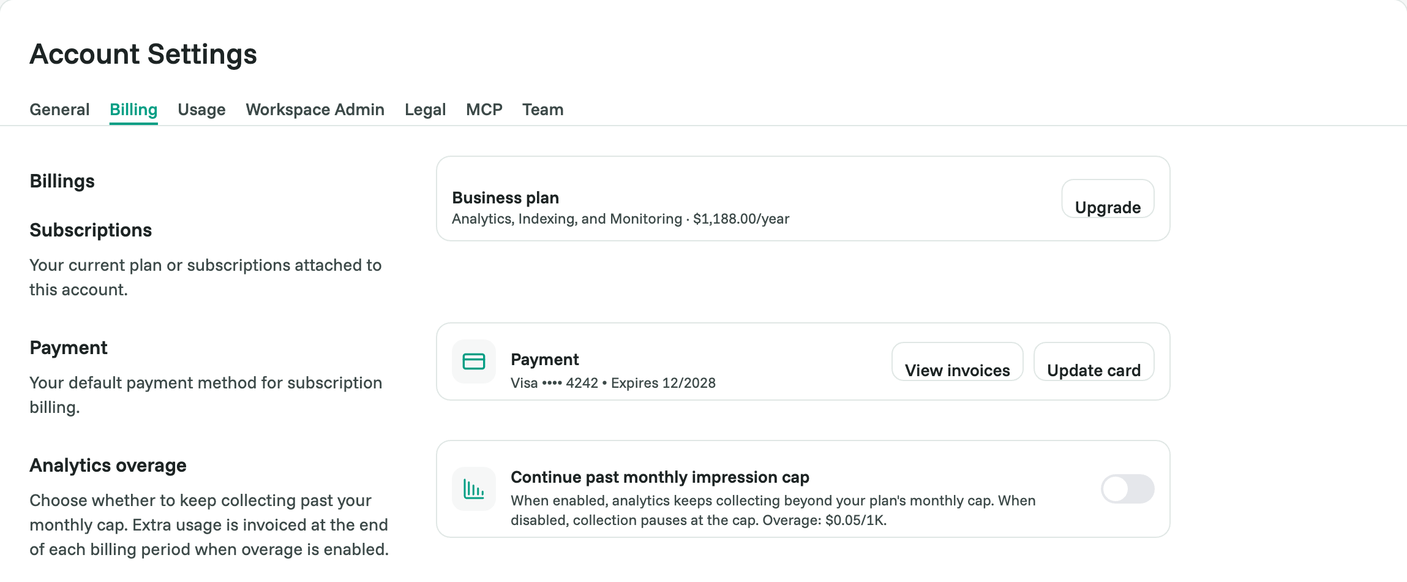The image size is (1407, 582).
Task: Click 'Your current plan or subscriptions' description
Action: (206, 278)
